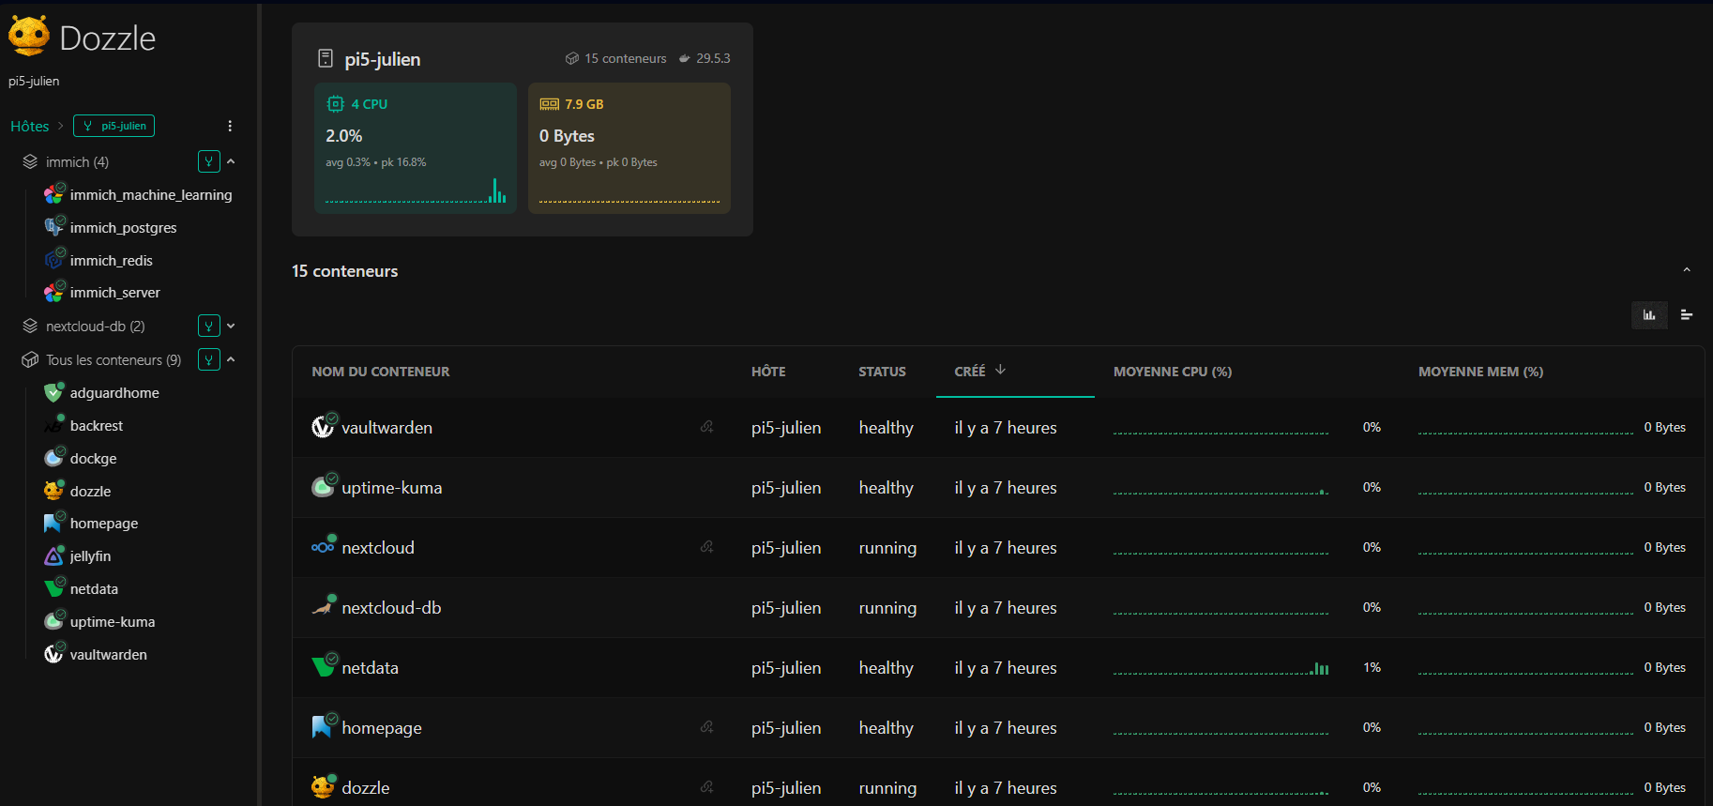Image resolution: width=1713 pixels, height=806 pixels.
Task: Click the pi5-julien host card title
Action: pos(382,59)
